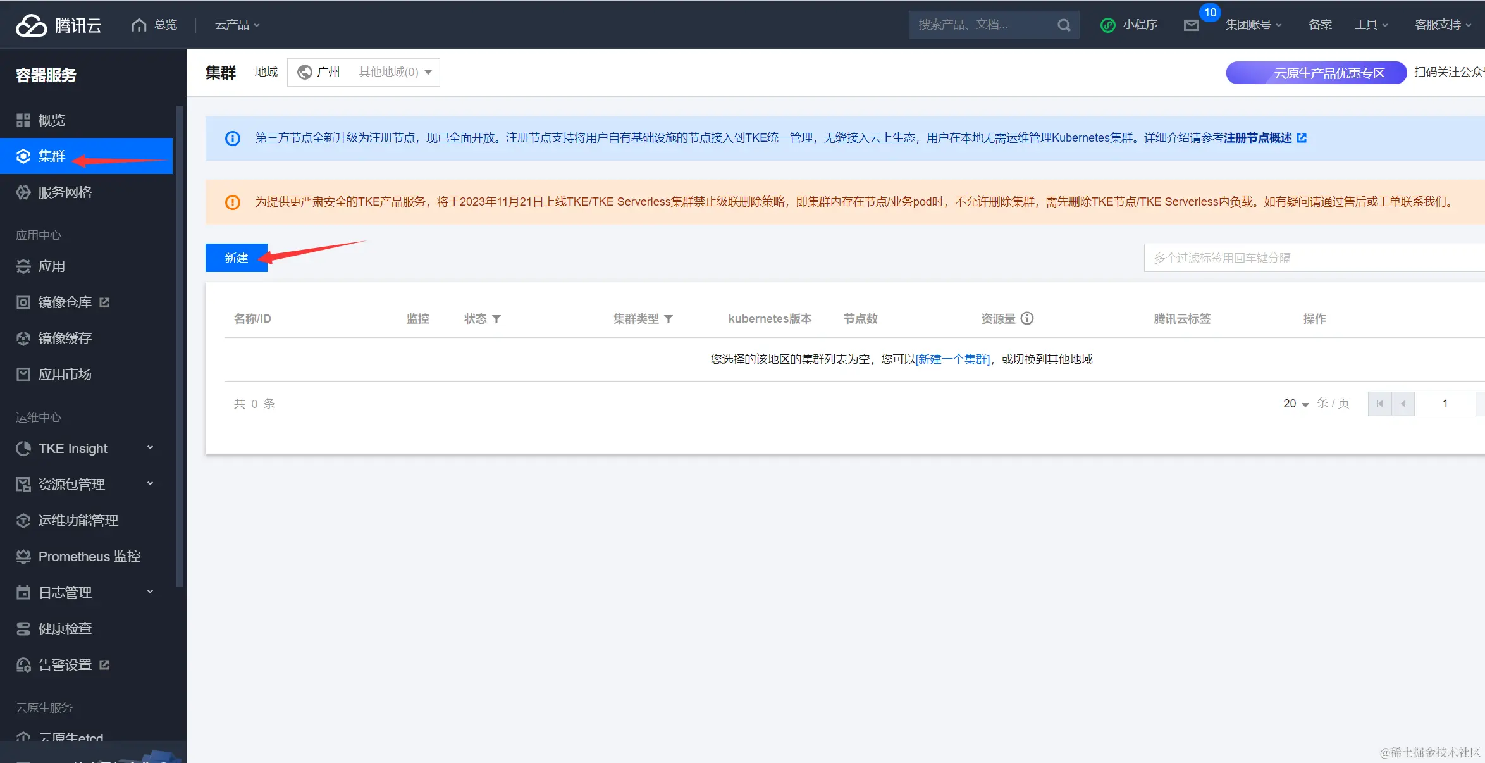
Task: Open Prometheus 监控 in sidebar
Action: [89, 556]
